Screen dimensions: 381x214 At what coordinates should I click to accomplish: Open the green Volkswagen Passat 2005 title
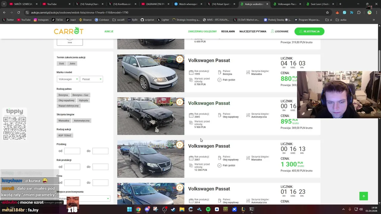209,103
